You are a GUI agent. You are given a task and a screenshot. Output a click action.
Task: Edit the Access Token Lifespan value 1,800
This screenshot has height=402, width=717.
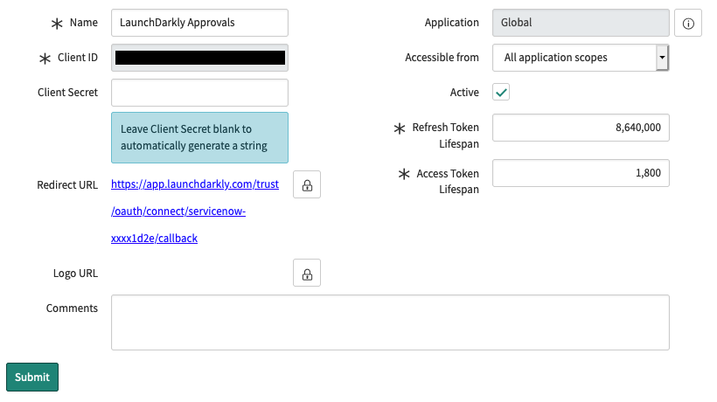tap(581, 173)
